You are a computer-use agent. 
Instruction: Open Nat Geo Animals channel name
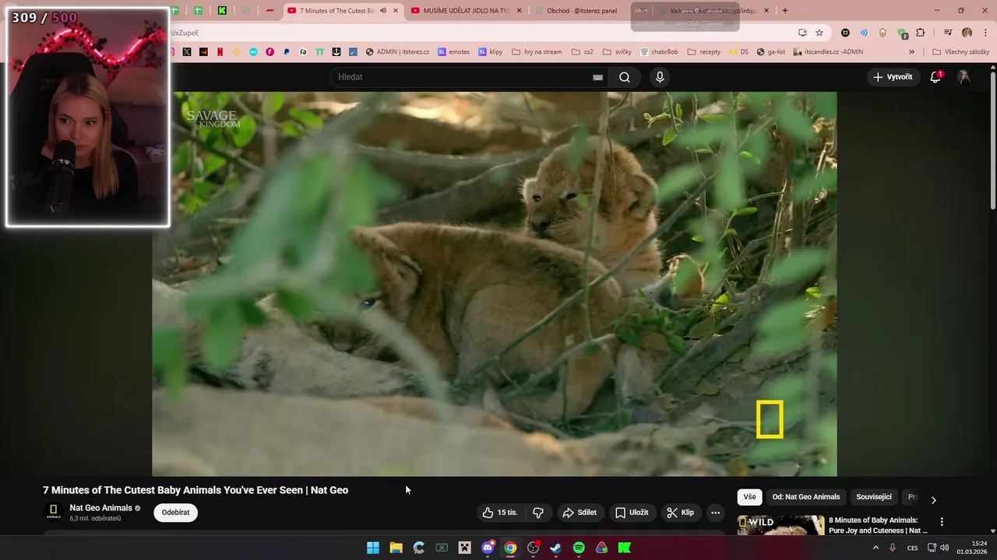(100, 508)
